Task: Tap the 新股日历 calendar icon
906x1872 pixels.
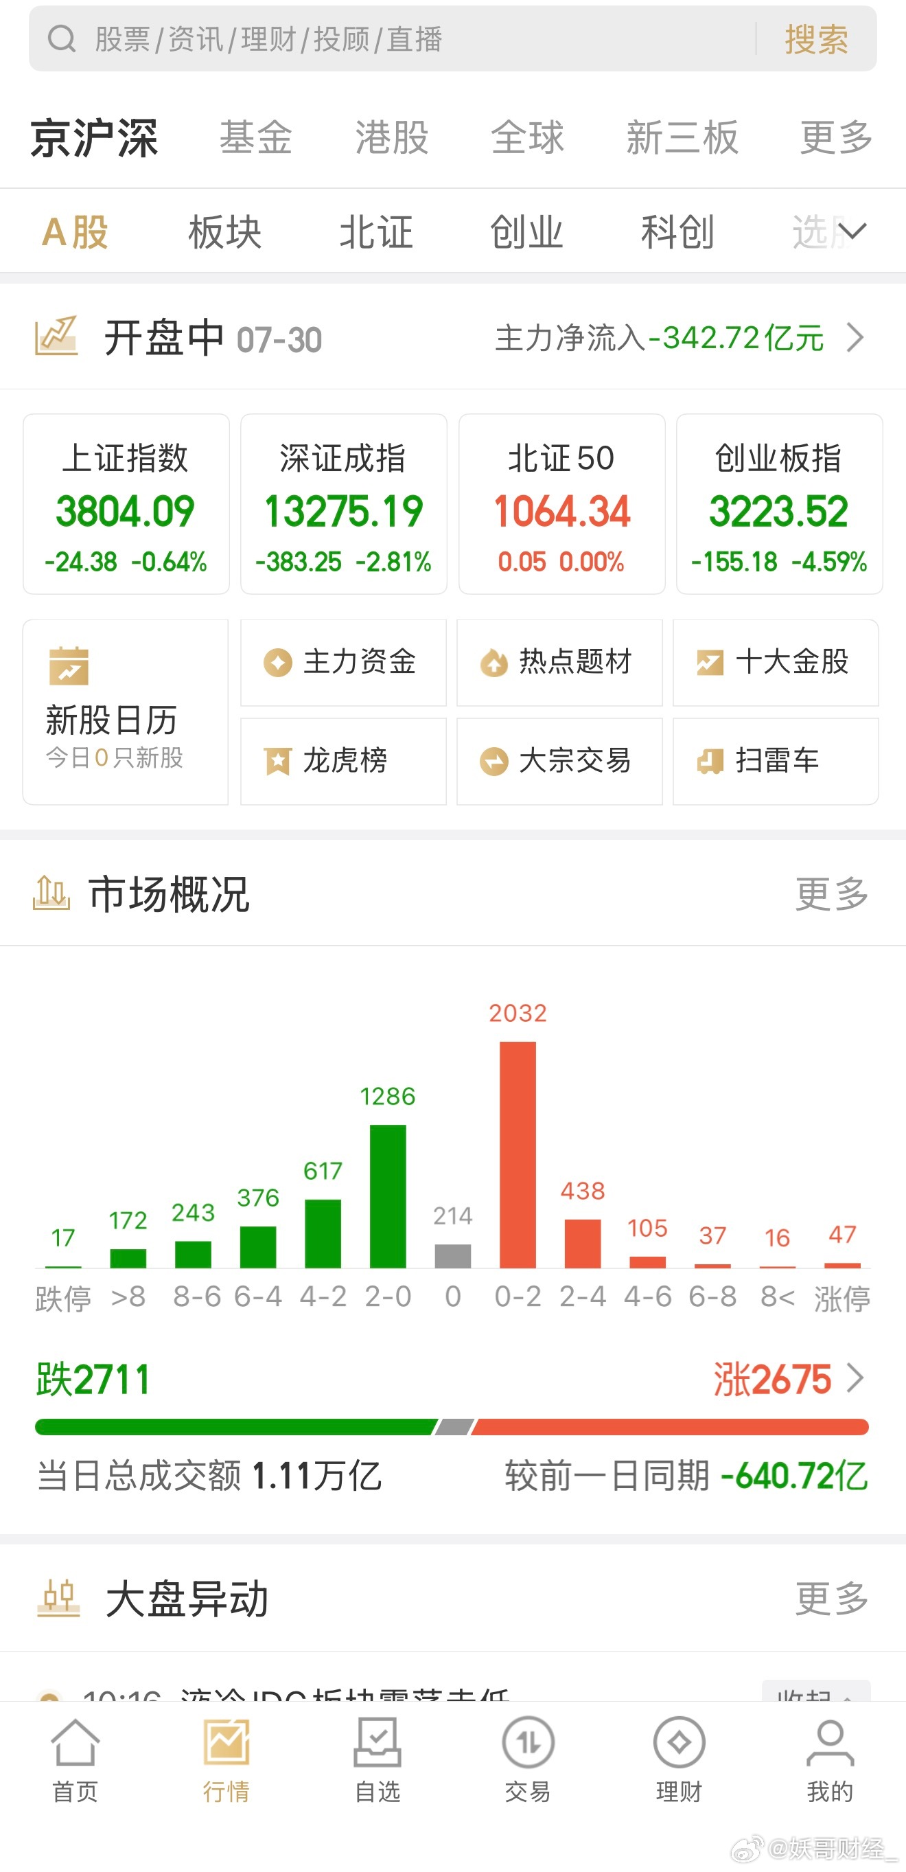Action: pos(69,665)
